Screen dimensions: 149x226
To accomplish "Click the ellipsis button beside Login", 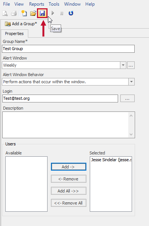I will 127,98.
